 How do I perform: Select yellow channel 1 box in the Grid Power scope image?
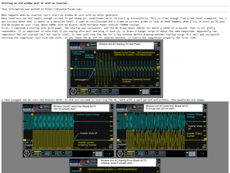[x=83, y=91]
